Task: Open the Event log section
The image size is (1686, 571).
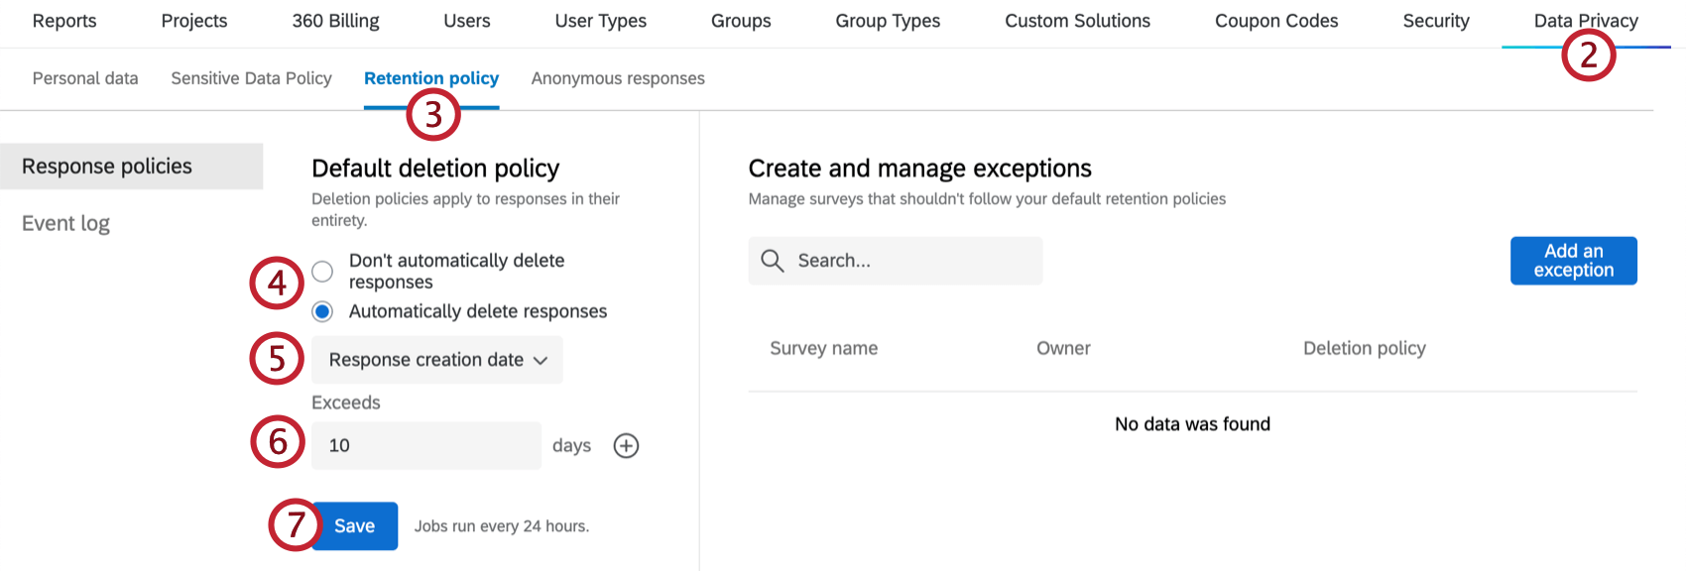Action: (x=65, y=224)
